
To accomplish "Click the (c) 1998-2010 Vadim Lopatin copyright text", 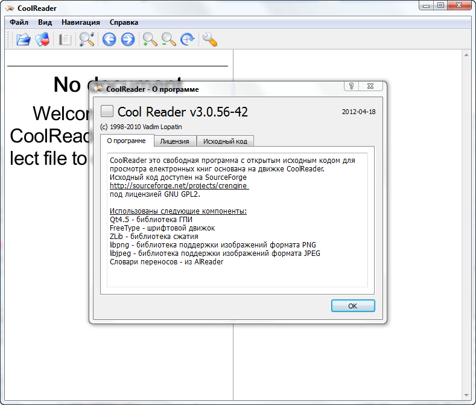I will (x=141, y=127).
